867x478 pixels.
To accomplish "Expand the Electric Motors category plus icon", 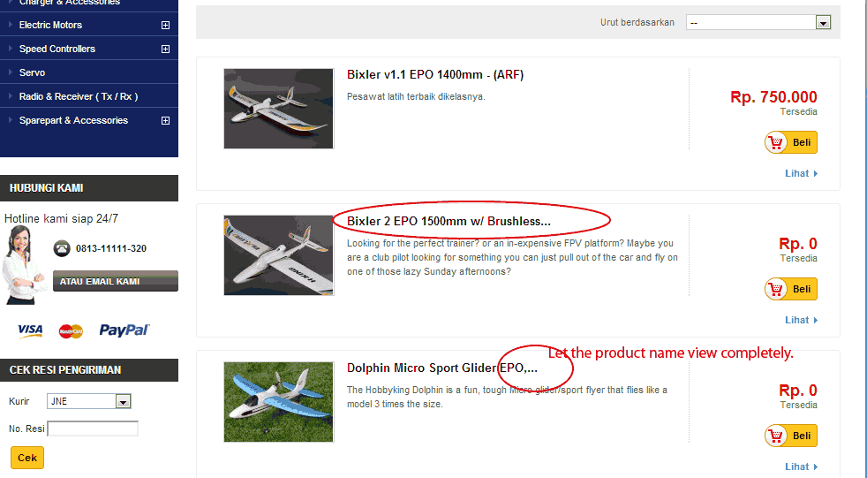I will pos(165,25).
